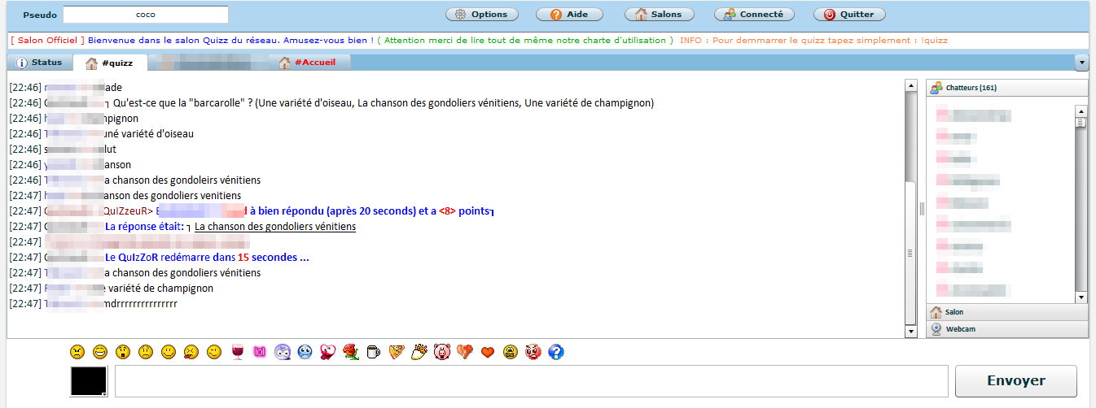The height and width of the screenshot is (408, 1096).
Task: Click in the Pseudo name field
Action: 146,15
